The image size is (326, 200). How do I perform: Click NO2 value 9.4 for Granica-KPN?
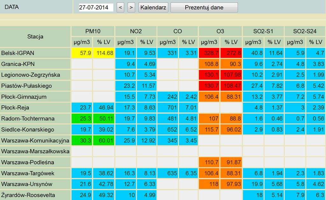point(125,64)
